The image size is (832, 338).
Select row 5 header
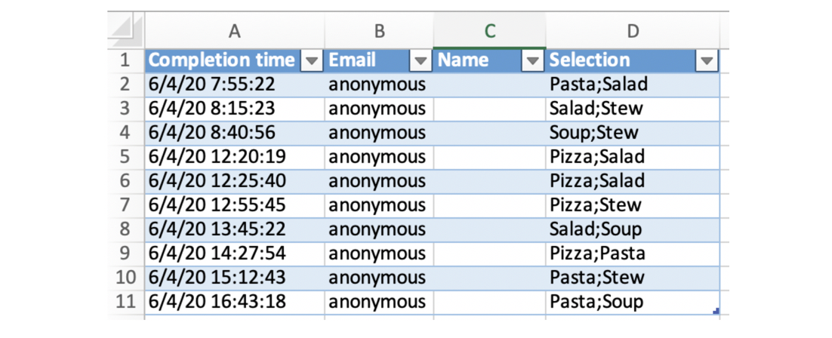125,156
